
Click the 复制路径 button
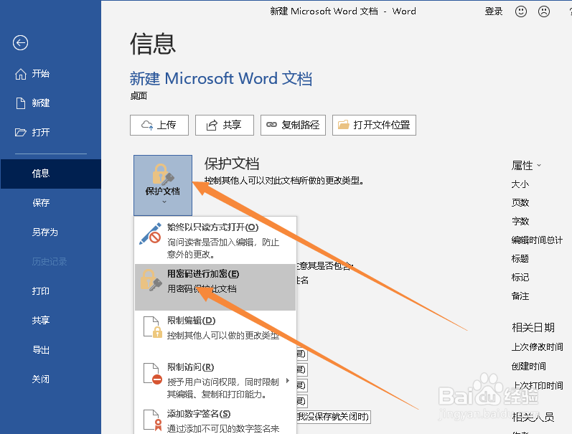pos(293,125)
